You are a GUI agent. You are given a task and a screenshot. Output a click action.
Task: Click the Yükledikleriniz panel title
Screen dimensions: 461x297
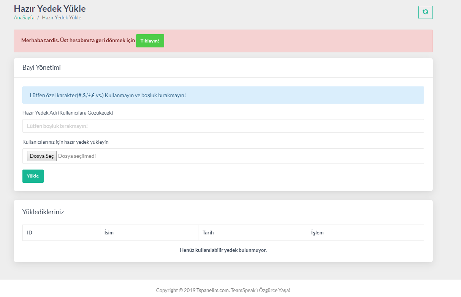(x=43, y=212)
